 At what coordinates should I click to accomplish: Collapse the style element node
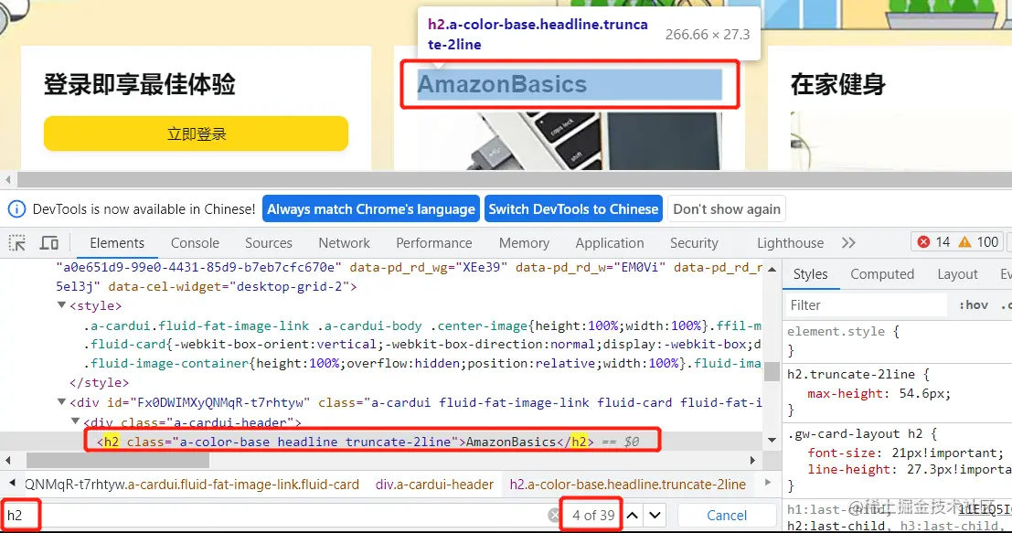[62, 305]
